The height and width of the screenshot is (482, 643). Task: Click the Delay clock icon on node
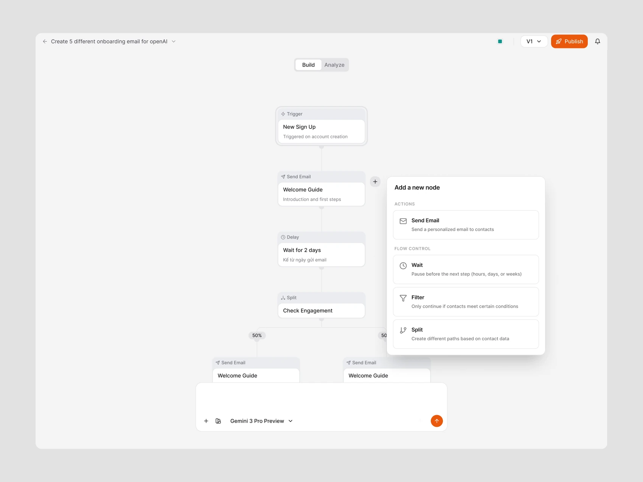283,237
